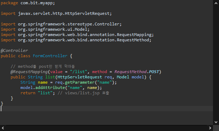This screenshot has width=219, height=131.
Task: Click the stereotype.Controller import line
Action: click(x=61, y=24)
